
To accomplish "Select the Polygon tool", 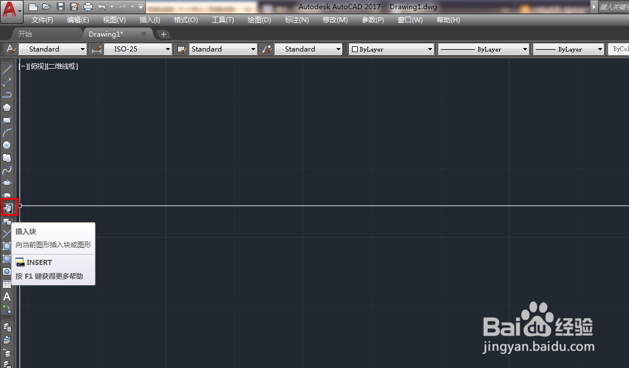I will pos(7,108).
